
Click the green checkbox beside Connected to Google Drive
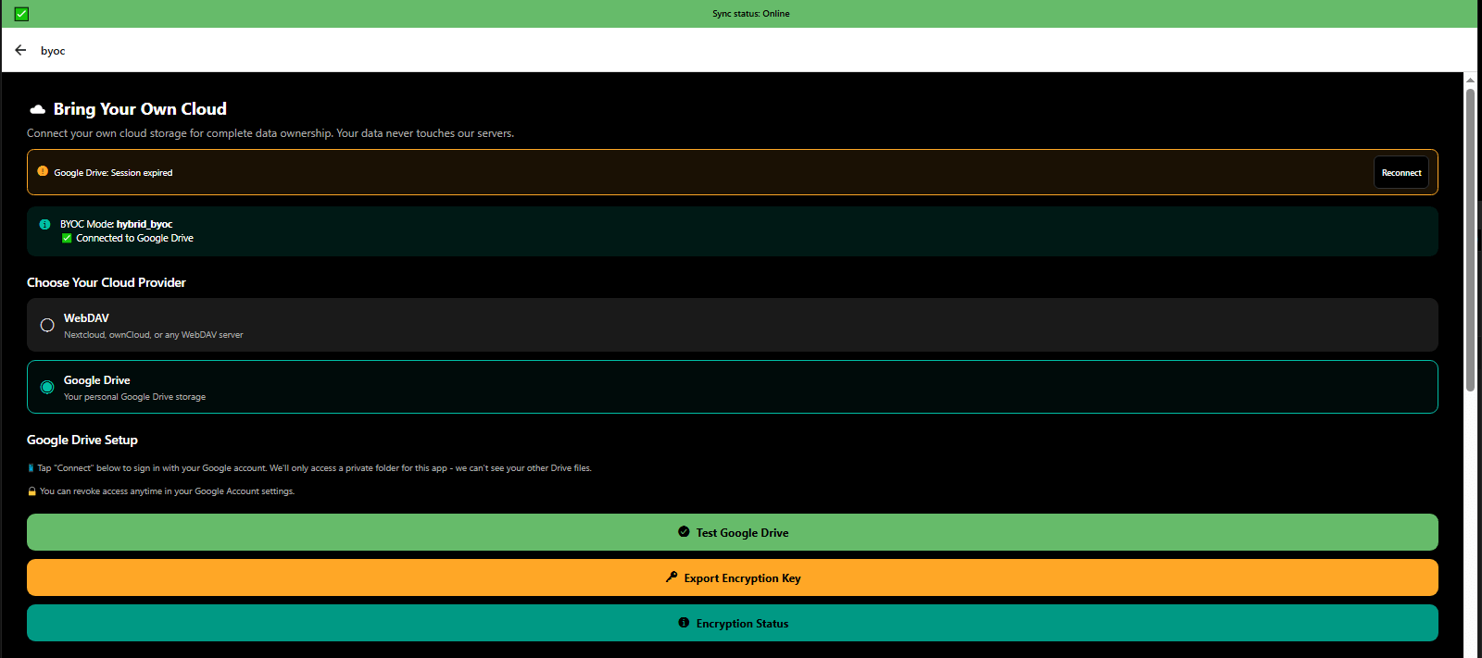pyautogui.click(x=67, y=238)
